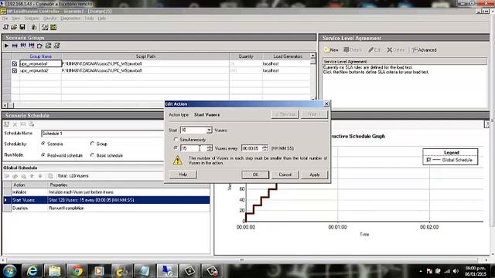Image resolution: width=495 pixels, height=278 pixels.
Task: Click the Delete Action icon in Global Schedule
Action: [23, 176]
